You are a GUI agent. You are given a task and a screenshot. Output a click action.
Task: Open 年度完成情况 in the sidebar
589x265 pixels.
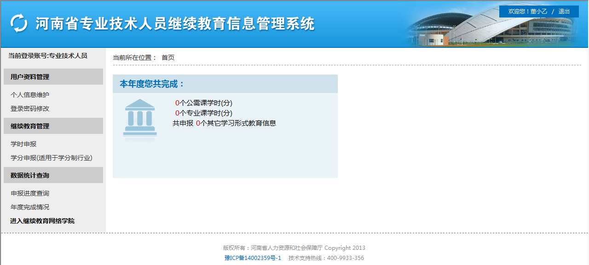30,207
